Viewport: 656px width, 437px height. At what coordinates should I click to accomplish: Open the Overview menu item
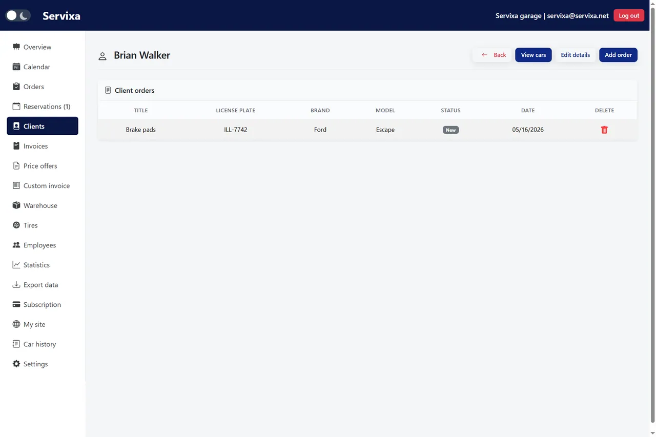[43, 47]
